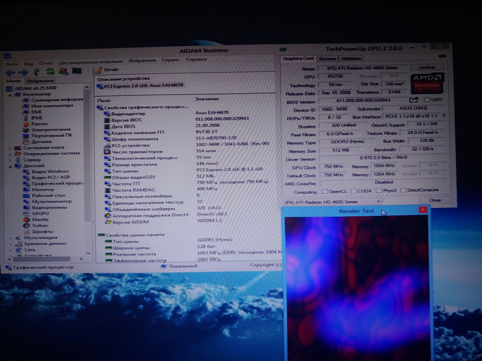Close the Render Test window
This screenshot has height=361, width=482.
click(423, 210)
